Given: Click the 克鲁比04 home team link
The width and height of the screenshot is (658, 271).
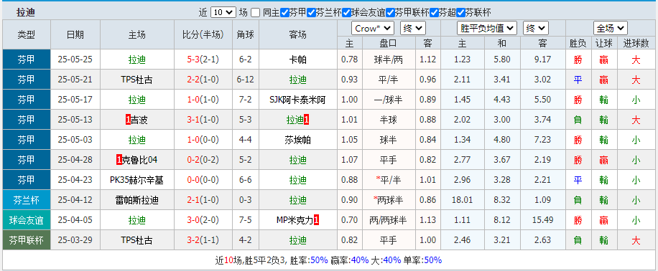Looking at the screenshot, I should pyautogui.click(x=140, y=160).
